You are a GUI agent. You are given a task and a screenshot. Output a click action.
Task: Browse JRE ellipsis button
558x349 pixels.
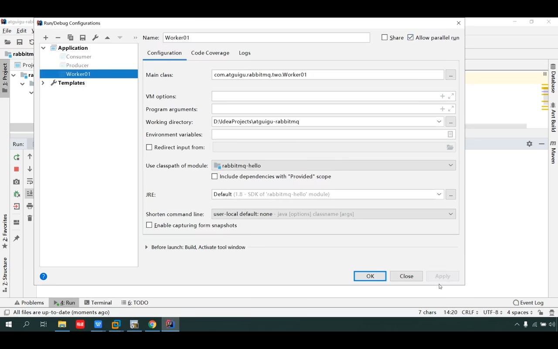451,194
